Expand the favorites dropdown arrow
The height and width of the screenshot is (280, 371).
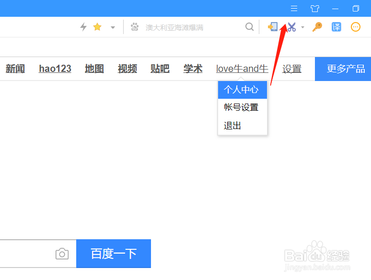pyautogui.click(x=113, y=27)
